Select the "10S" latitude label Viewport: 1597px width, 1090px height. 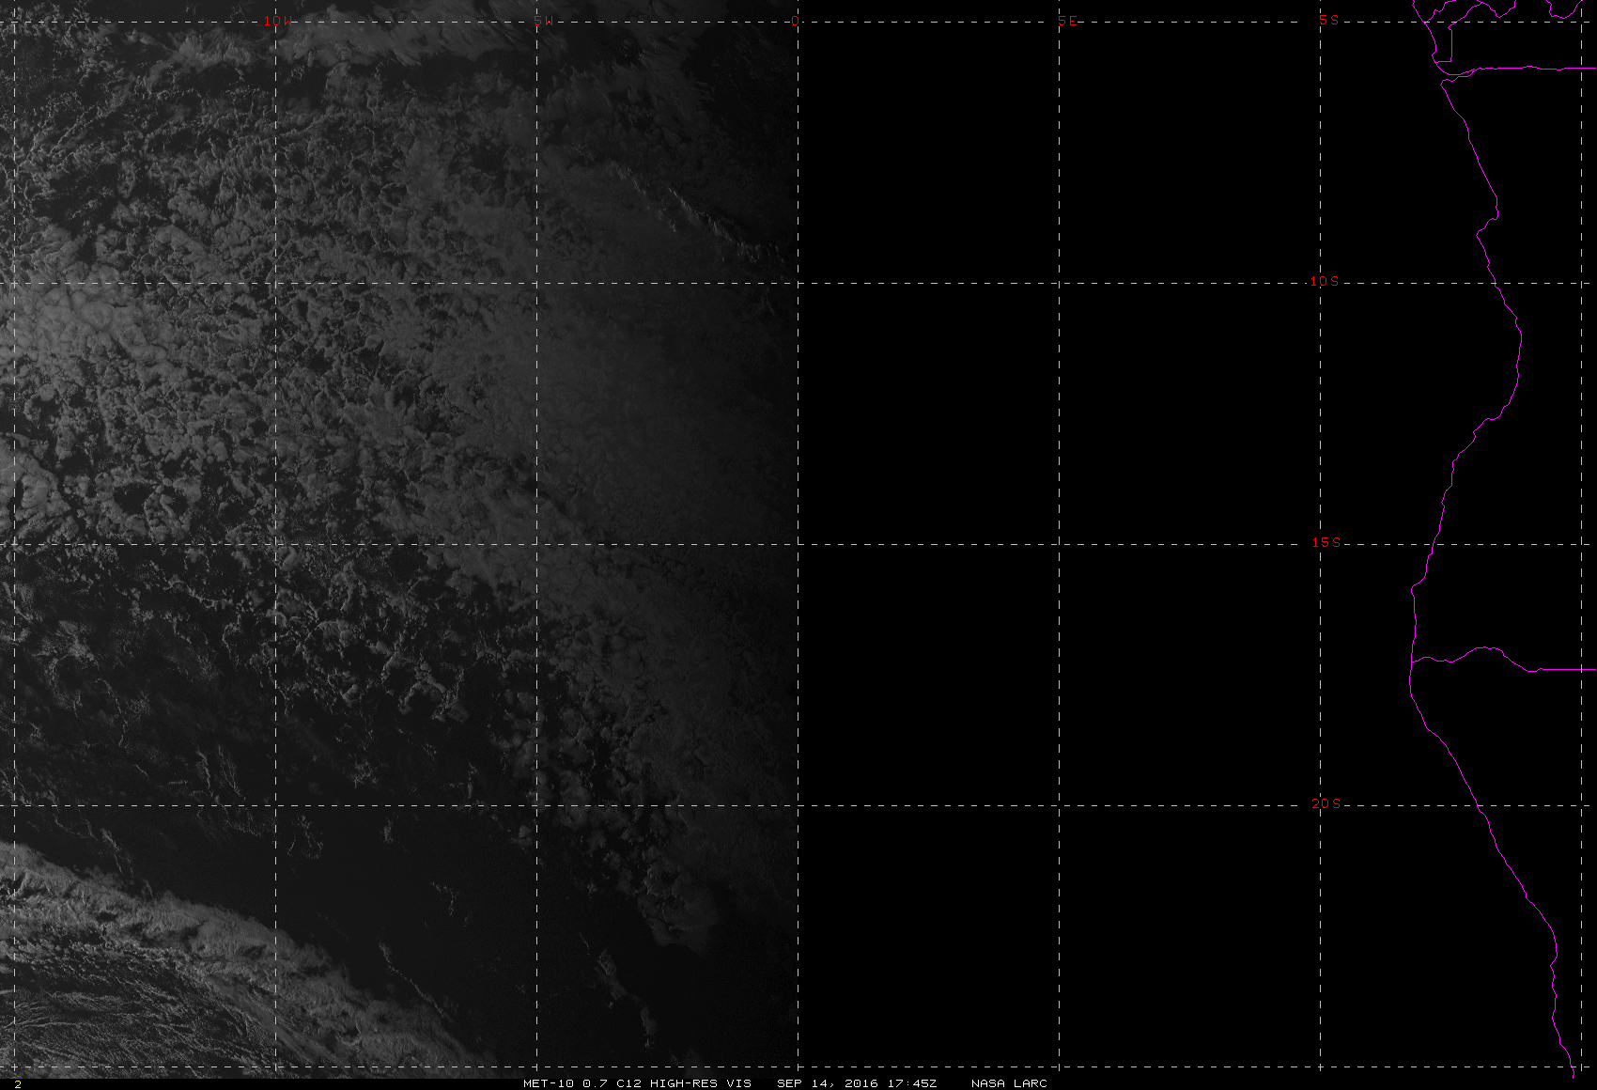tap(1325, 281)
